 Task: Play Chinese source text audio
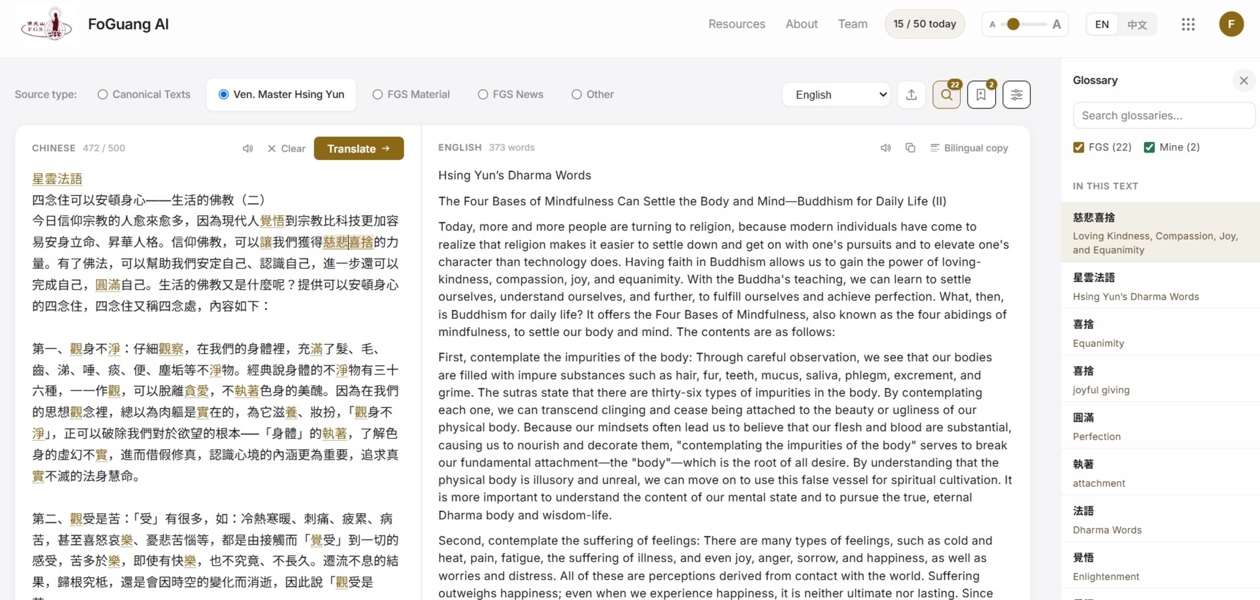point(248,148)
